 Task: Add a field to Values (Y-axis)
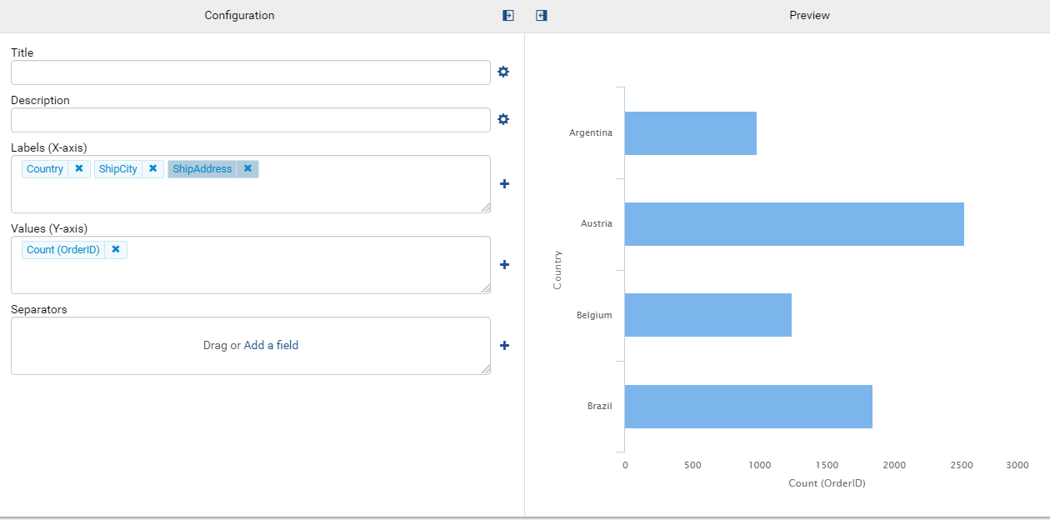point(504,265)
